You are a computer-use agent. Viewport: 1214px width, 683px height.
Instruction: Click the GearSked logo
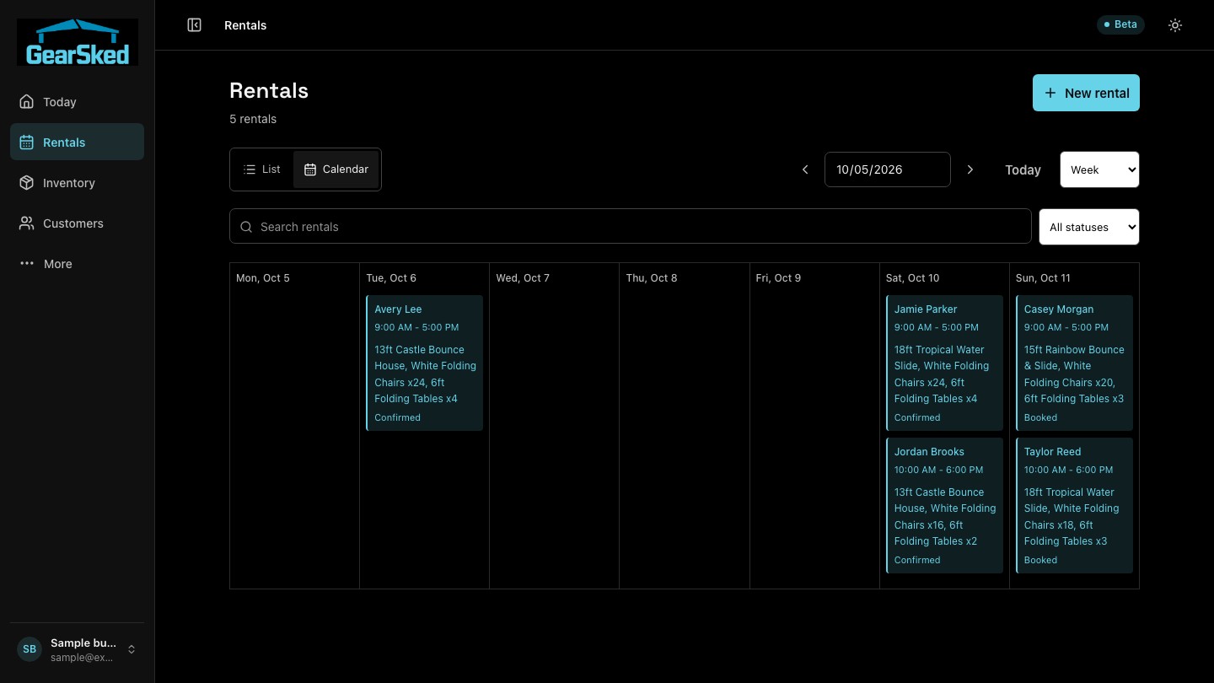point(78,42)
